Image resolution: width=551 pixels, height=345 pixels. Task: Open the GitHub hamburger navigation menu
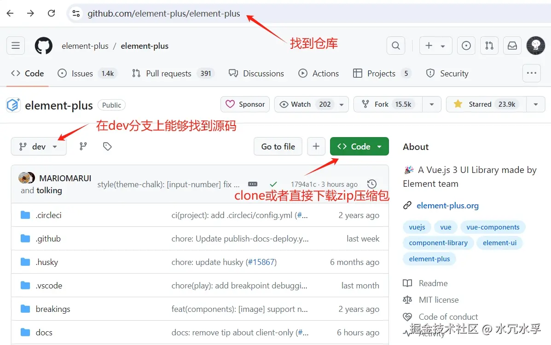16,46
